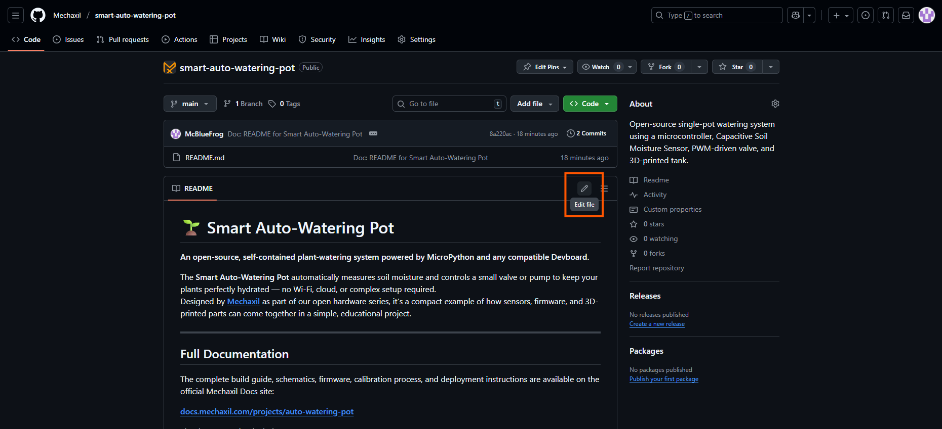
Task: Open Copilot chat icon in header
Action: click(796, 15)
